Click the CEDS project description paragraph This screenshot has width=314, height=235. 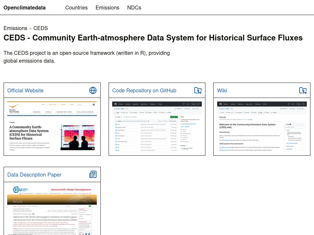coord(86,57)
